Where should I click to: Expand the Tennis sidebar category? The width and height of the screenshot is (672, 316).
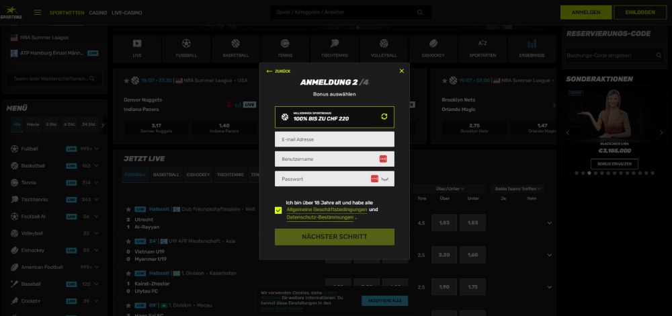[x=97, y=182]
